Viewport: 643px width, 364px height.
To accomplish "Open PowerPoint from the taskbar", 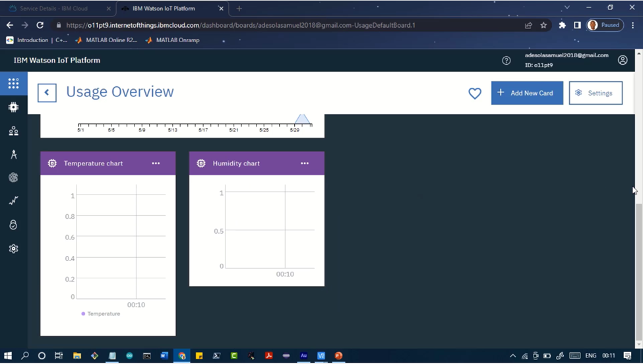I will tap(338, 355).
